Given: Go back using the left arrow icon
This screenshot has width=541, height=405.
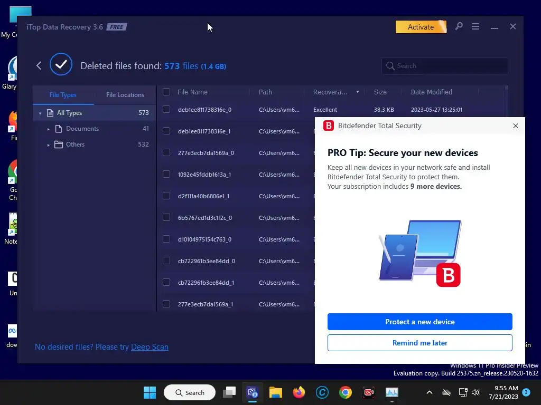Looking at the screenshot, I should pos(39,65).
